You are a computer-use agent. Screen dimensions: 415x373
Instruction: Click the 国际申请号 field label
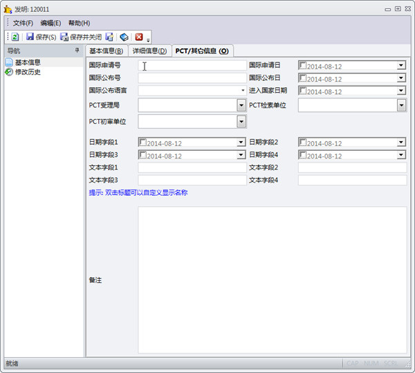pos(105,65)
